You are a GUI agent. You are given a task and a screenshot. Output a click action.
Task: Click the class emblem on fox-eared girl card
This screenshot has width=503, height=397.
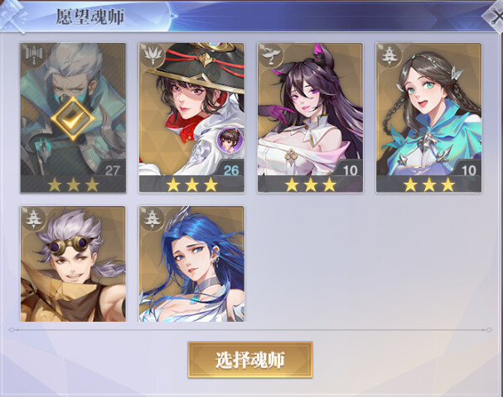pos(271,55)
